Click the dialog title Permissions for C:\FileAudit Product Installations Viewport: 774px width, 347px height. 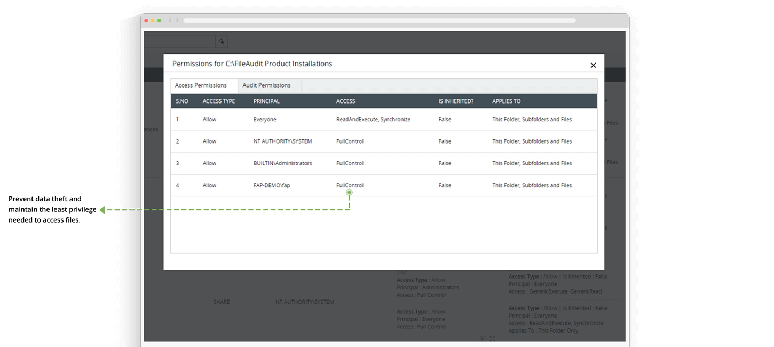point(252,64)
